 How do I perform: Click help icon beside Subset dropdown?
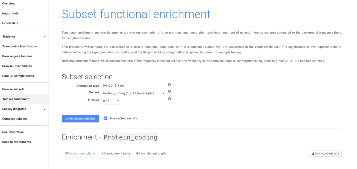click(170, 91)
